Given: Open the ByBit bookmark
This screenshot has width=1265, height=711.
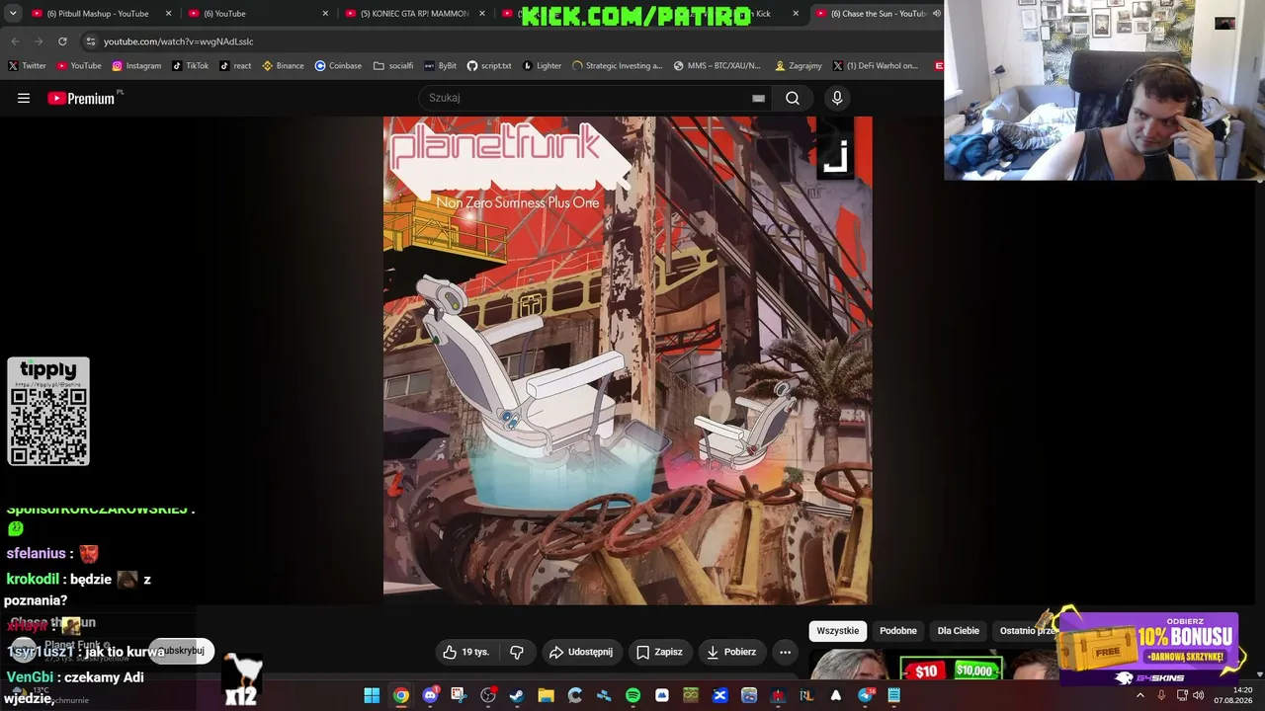Looking at the screenshot, I should [441, 66].
